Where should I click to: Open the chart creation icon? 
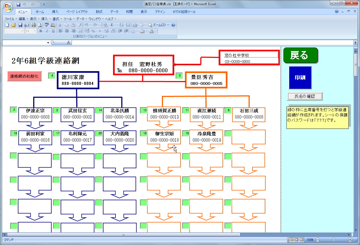(135, 25)
